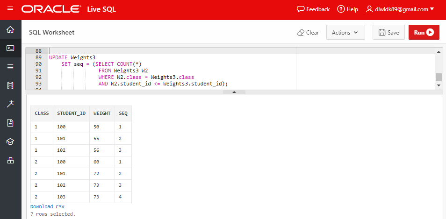This screenshot has width=446, height=219.
Task: Click the SEQ column header
Action: click(123, 113)
